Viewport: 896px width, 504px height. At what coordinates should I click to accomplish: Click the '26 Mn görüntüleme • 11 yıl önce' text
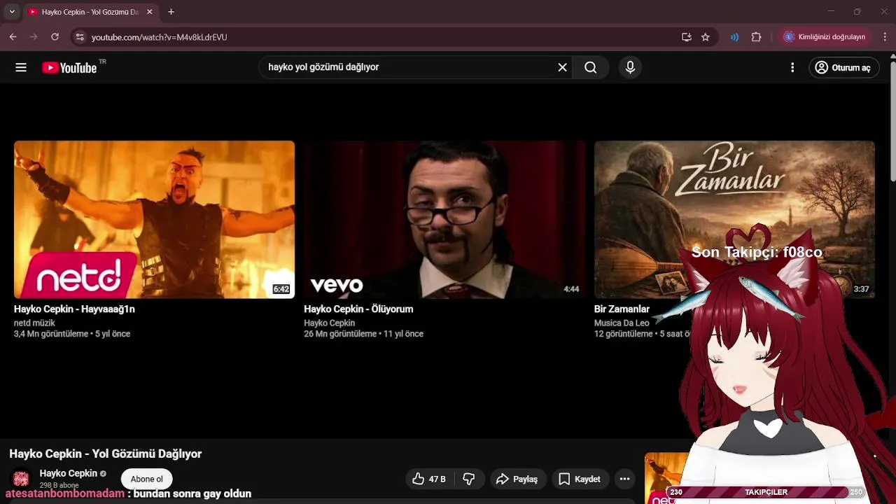point(363,334)
